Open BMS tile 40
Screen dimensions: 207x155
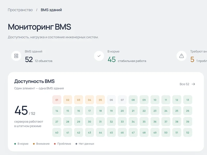click(x=57, y=133)
